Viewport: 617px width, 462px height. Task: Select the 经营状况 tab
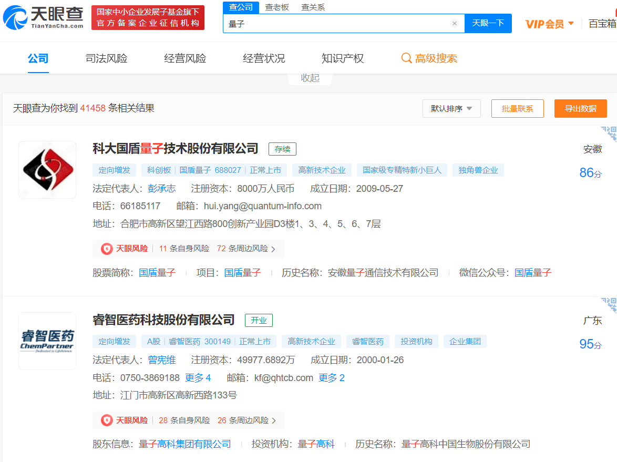click(264, 58)
